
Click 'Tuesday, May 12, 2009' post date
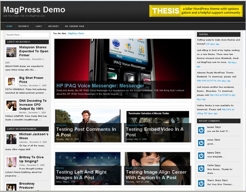pos(68,139)
